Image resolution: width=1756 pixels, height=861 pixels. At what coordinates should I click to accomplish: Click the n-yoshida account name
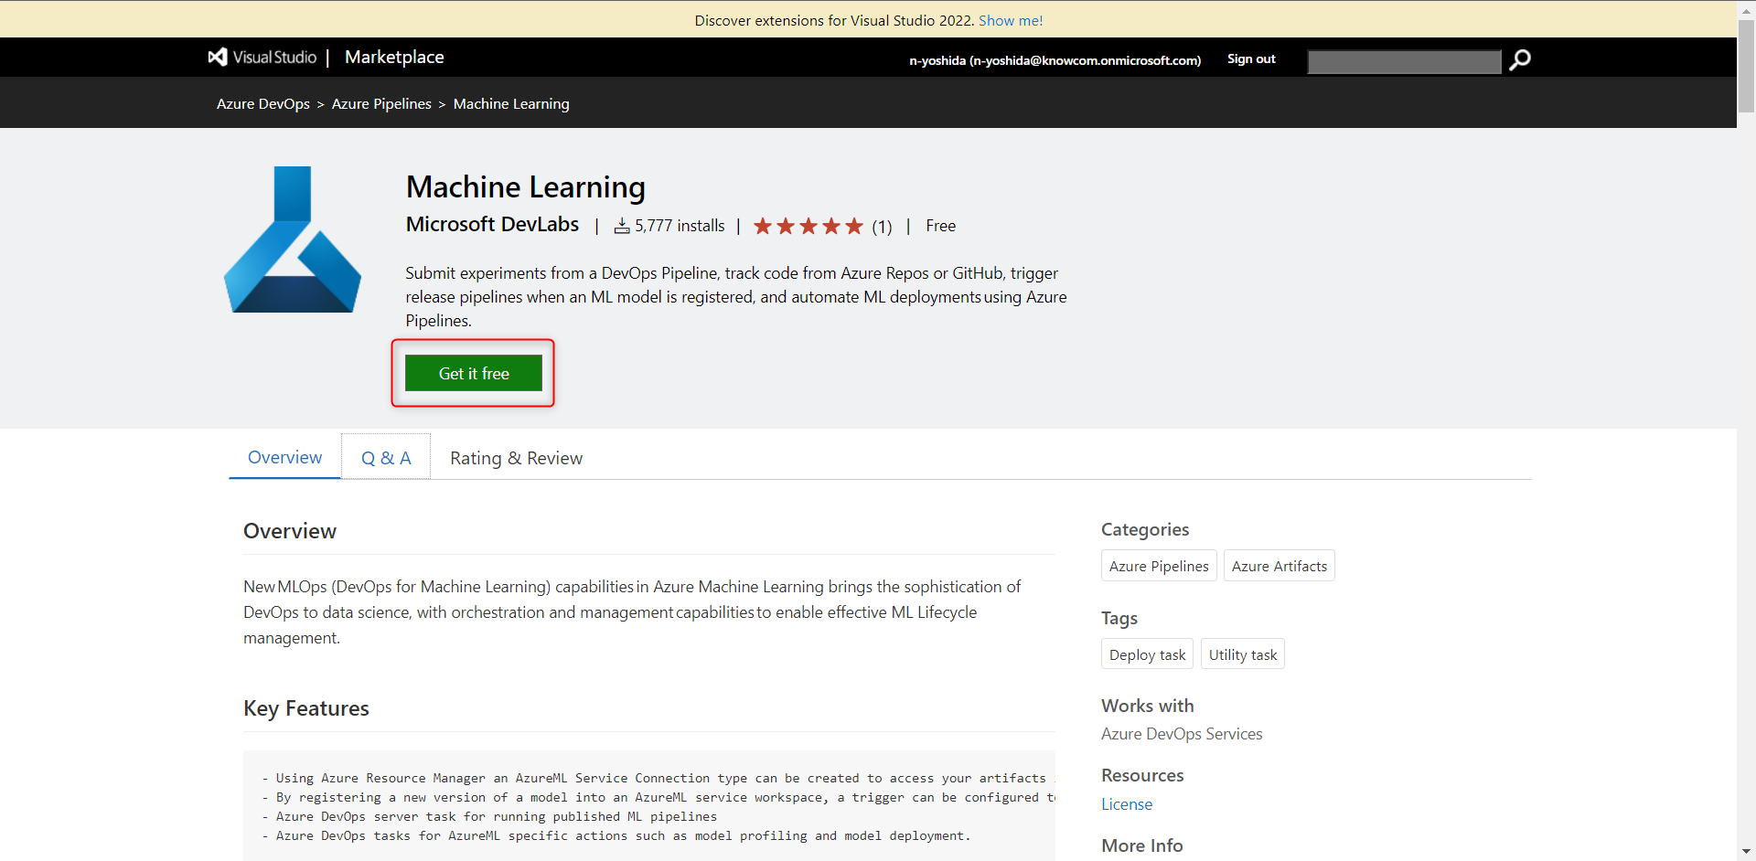(1055, 60)
